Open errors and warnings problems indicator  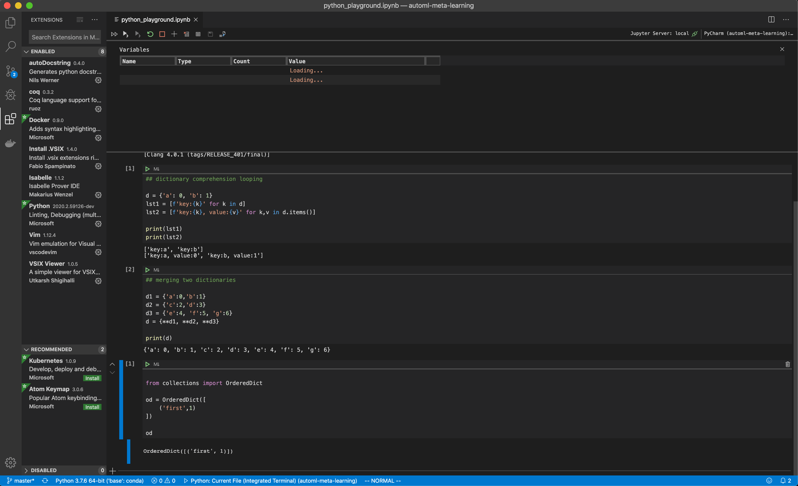coord(164,480)
